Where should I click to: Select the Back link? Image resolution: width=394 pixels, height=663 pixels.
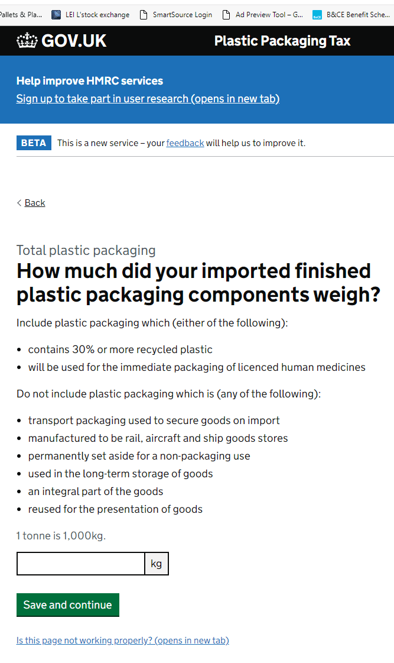[x=34, y=203]
